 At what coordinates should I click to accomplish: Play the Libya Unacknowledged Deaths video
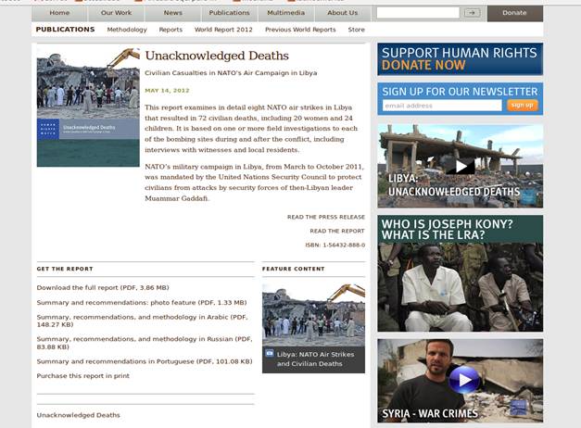[x=461, y=167]
